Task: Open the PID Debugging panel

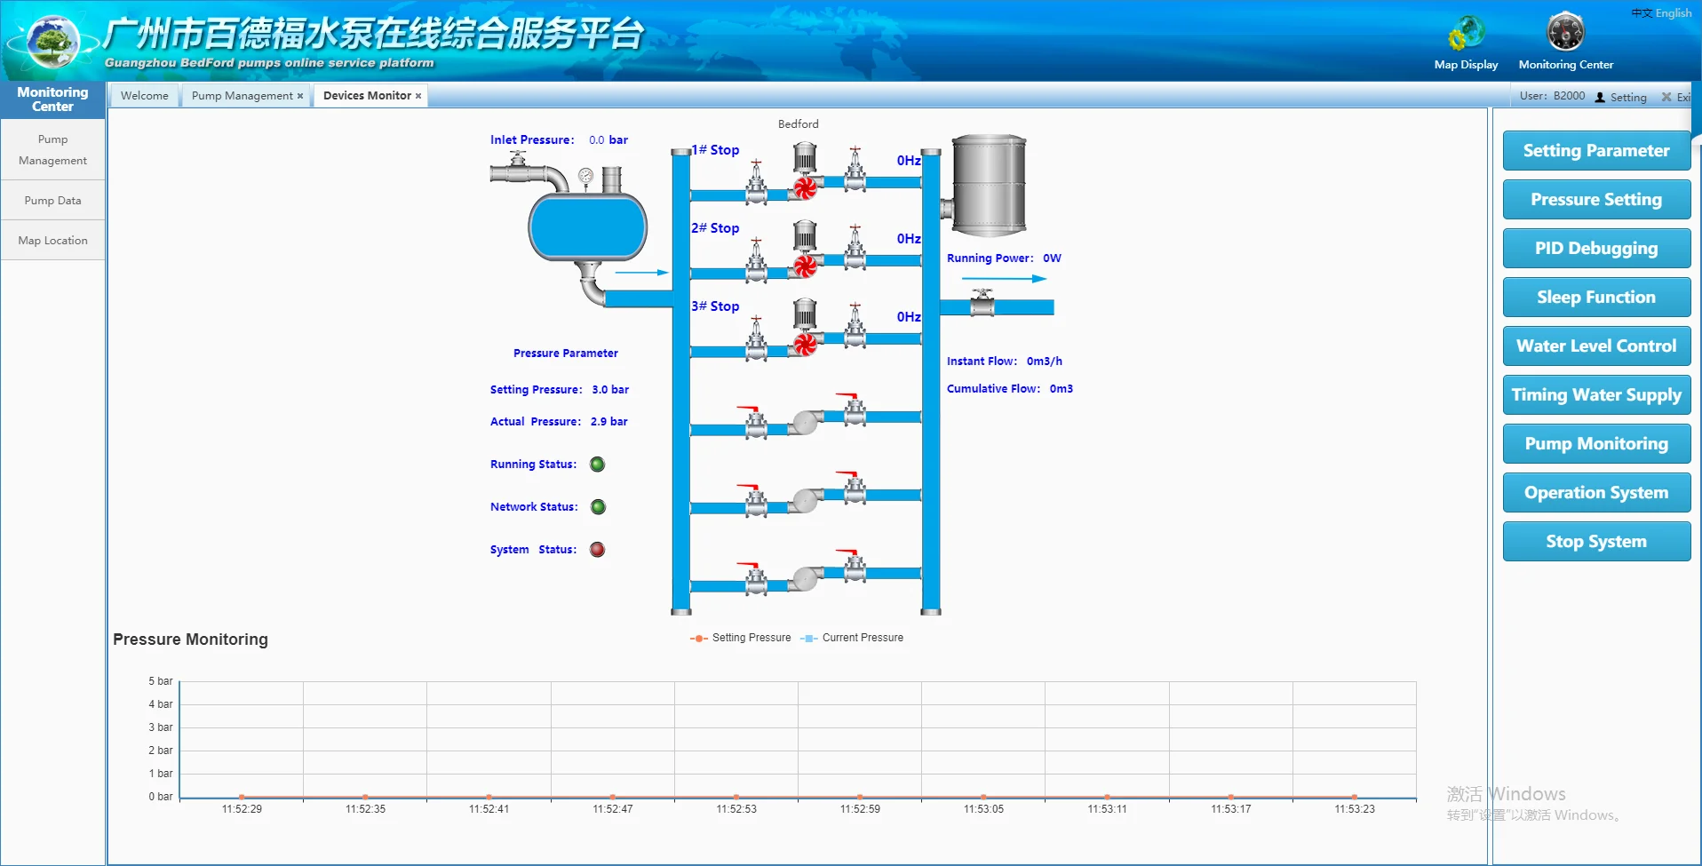Action: 1595,249
